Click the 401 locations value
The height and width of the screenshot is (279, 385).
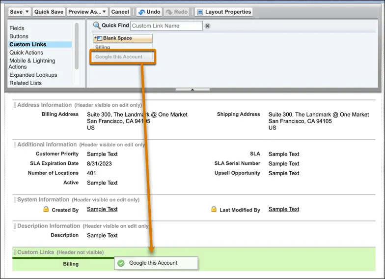(91, 173)
